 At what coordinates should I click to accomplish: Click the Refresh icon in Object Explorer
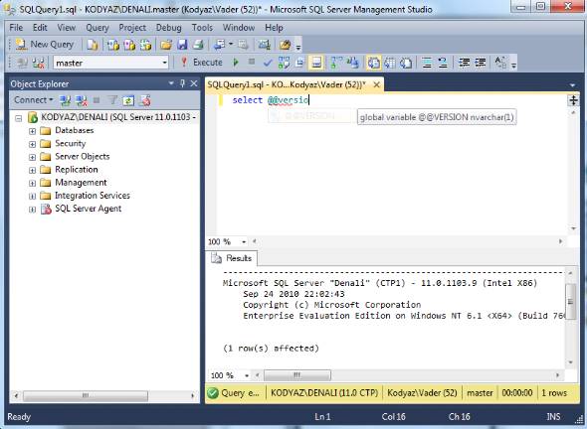pyautogui.click(x=128, y=100)
